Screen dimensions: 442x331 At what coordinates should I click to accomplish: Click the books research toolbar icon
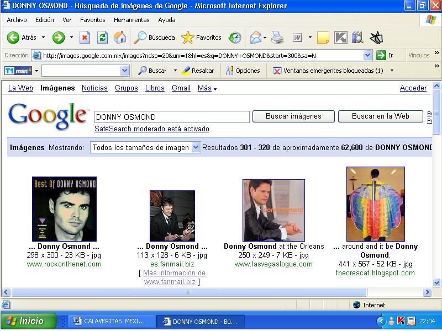pyautogui.click(x=357, y=38)
